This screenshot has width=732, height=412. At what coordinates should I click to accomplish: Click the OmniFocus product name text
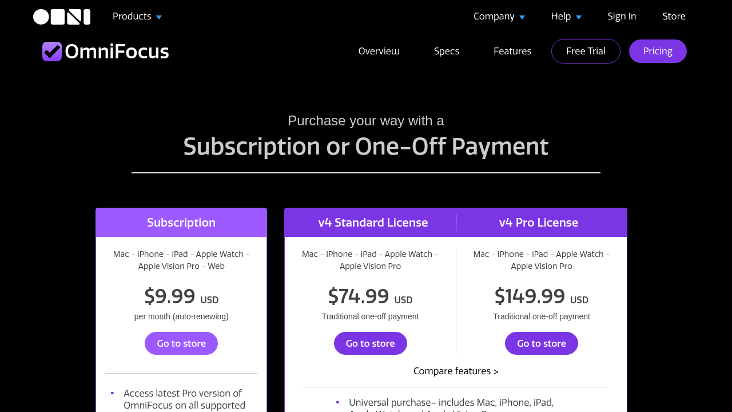click(117, 51)
